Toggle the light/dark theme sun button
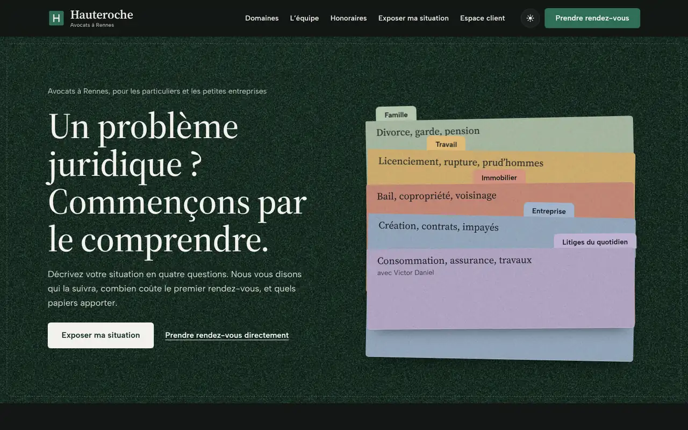Image resolution: width=688 pixels, height=430 pixels. 530,18
